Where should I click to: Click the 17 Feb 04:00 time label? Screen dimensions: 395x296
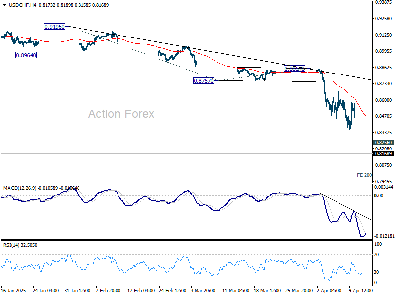(x=141, y=291)
